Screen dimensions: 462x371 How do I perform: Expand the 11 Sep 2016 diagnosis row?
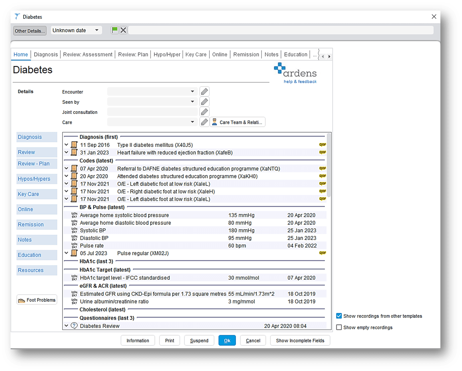pos(66,145)
